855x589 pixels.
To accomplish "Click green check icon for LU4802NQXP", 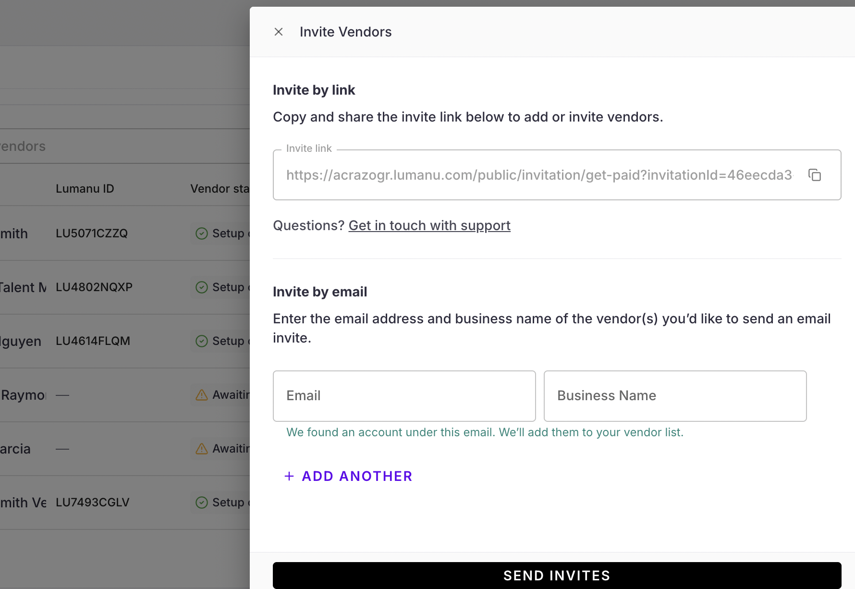I will tap(202, 287).
